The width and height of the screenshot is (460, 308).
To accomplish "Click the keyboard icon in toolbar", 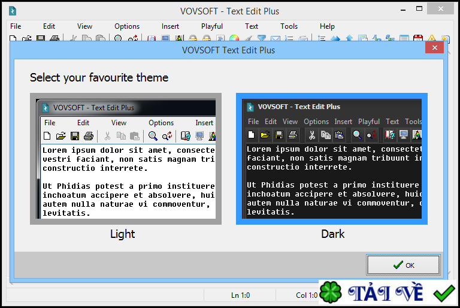I will tap(303, 38).
